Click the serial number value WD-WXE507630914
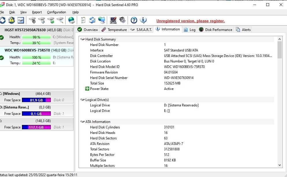The image size is (287, 177). point(179,78)
